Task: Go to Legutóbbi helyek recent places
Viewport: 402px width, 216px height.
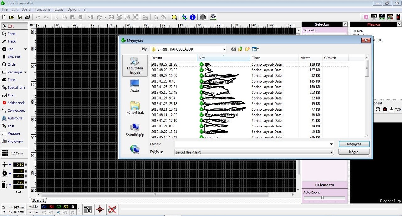Action: (x=135, y=66)
